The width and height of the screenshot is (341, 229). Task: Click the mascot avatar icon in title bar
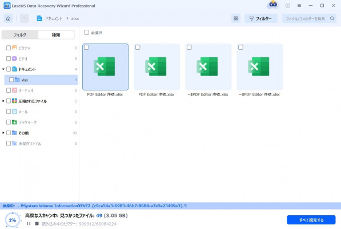tap(273, 5)
